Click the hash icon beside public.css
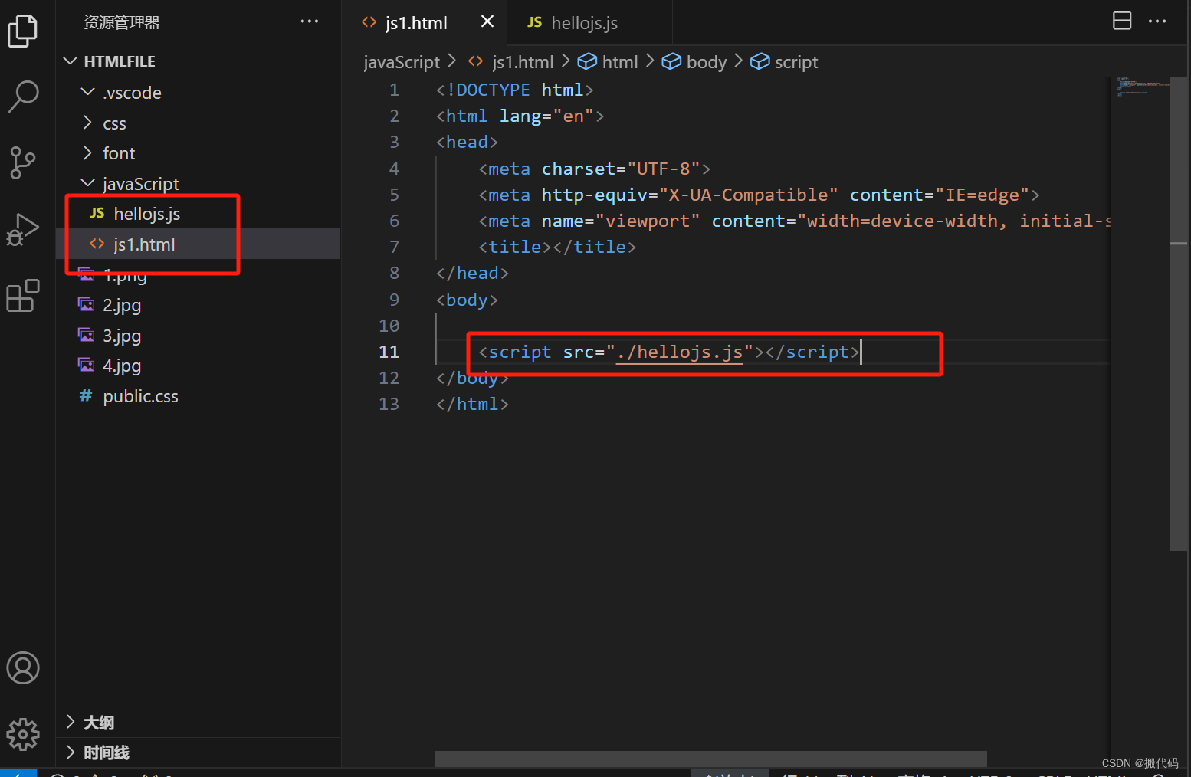 click(x=86, y=395)
